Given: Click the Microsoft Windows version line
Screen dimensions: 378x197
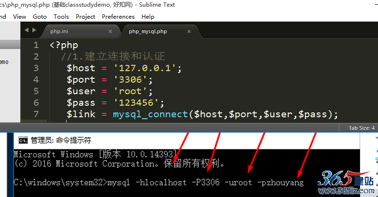Looking at the screenshot, I should coord(96,154).
